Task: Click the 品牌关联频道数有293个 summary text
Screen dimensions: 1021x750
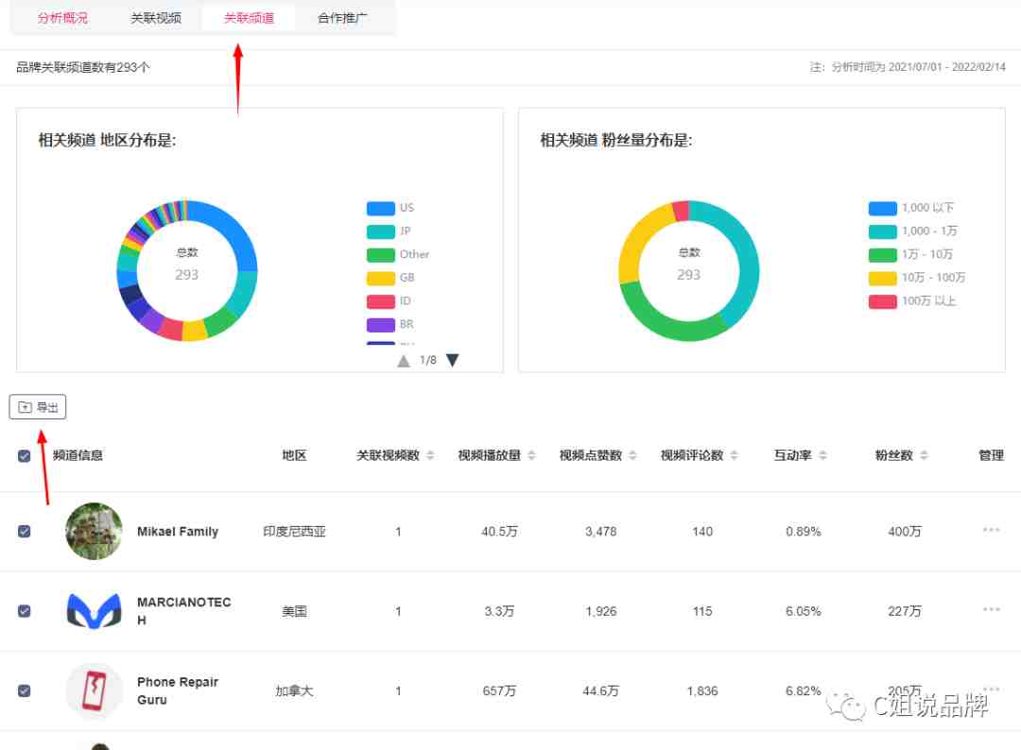Action: tap(82, 67)
